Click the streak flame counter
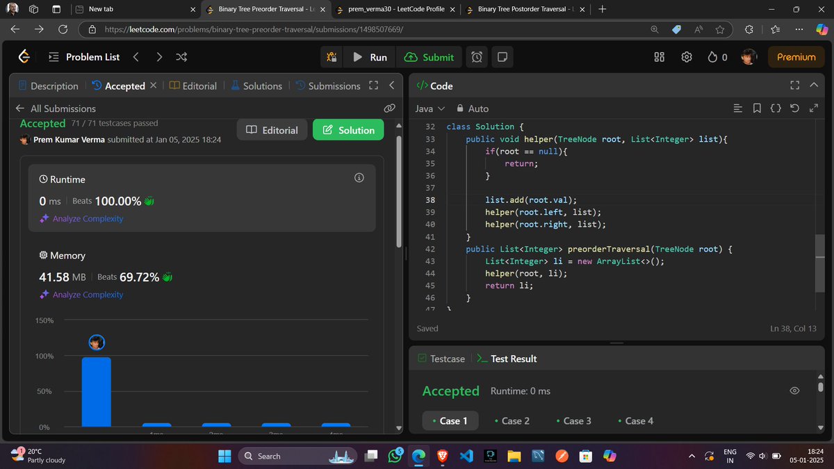 click(x=717, y=57)
